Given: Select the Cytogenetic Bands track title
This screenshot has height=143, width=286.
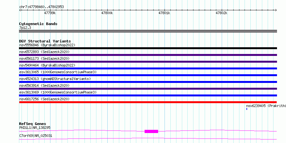Looking at the screenshot, I should click(38, 24).
